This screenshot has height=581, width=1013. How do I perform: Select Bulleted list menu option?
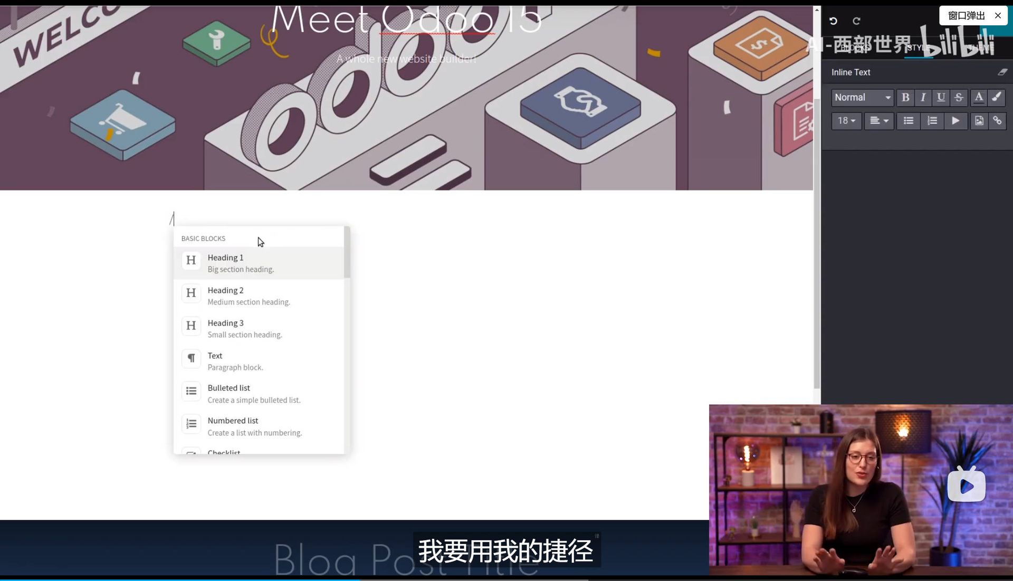(259, 394)
